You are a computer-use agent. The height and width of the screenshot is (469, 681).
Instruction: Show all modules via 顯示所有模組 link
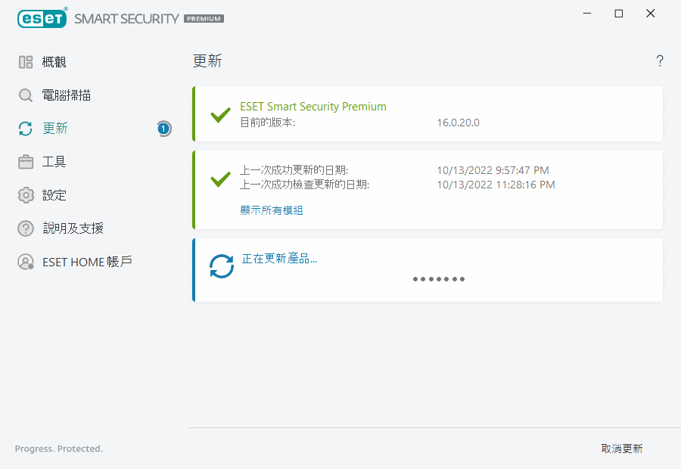click(x=272, y=210)
